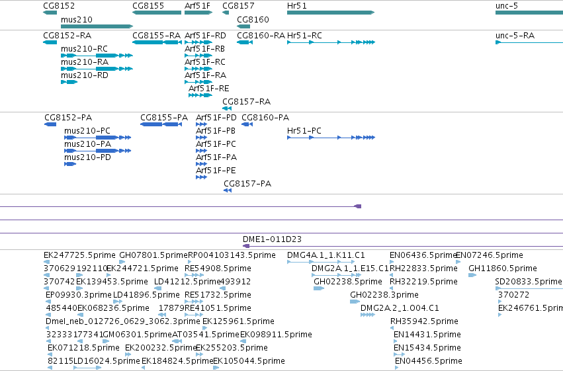The height and width of the screenshot is (371, 563).
Task: Select the EN06436.5prime EST
Action: click(392, 262)
